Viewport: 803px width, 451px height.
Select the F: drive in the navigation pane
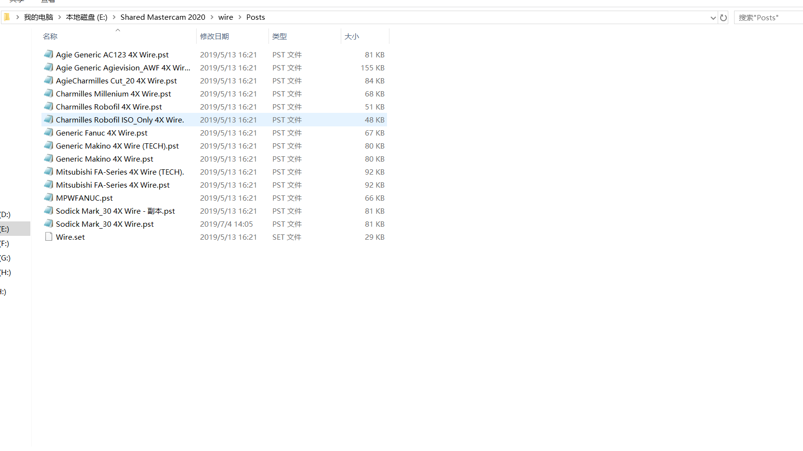5,244
